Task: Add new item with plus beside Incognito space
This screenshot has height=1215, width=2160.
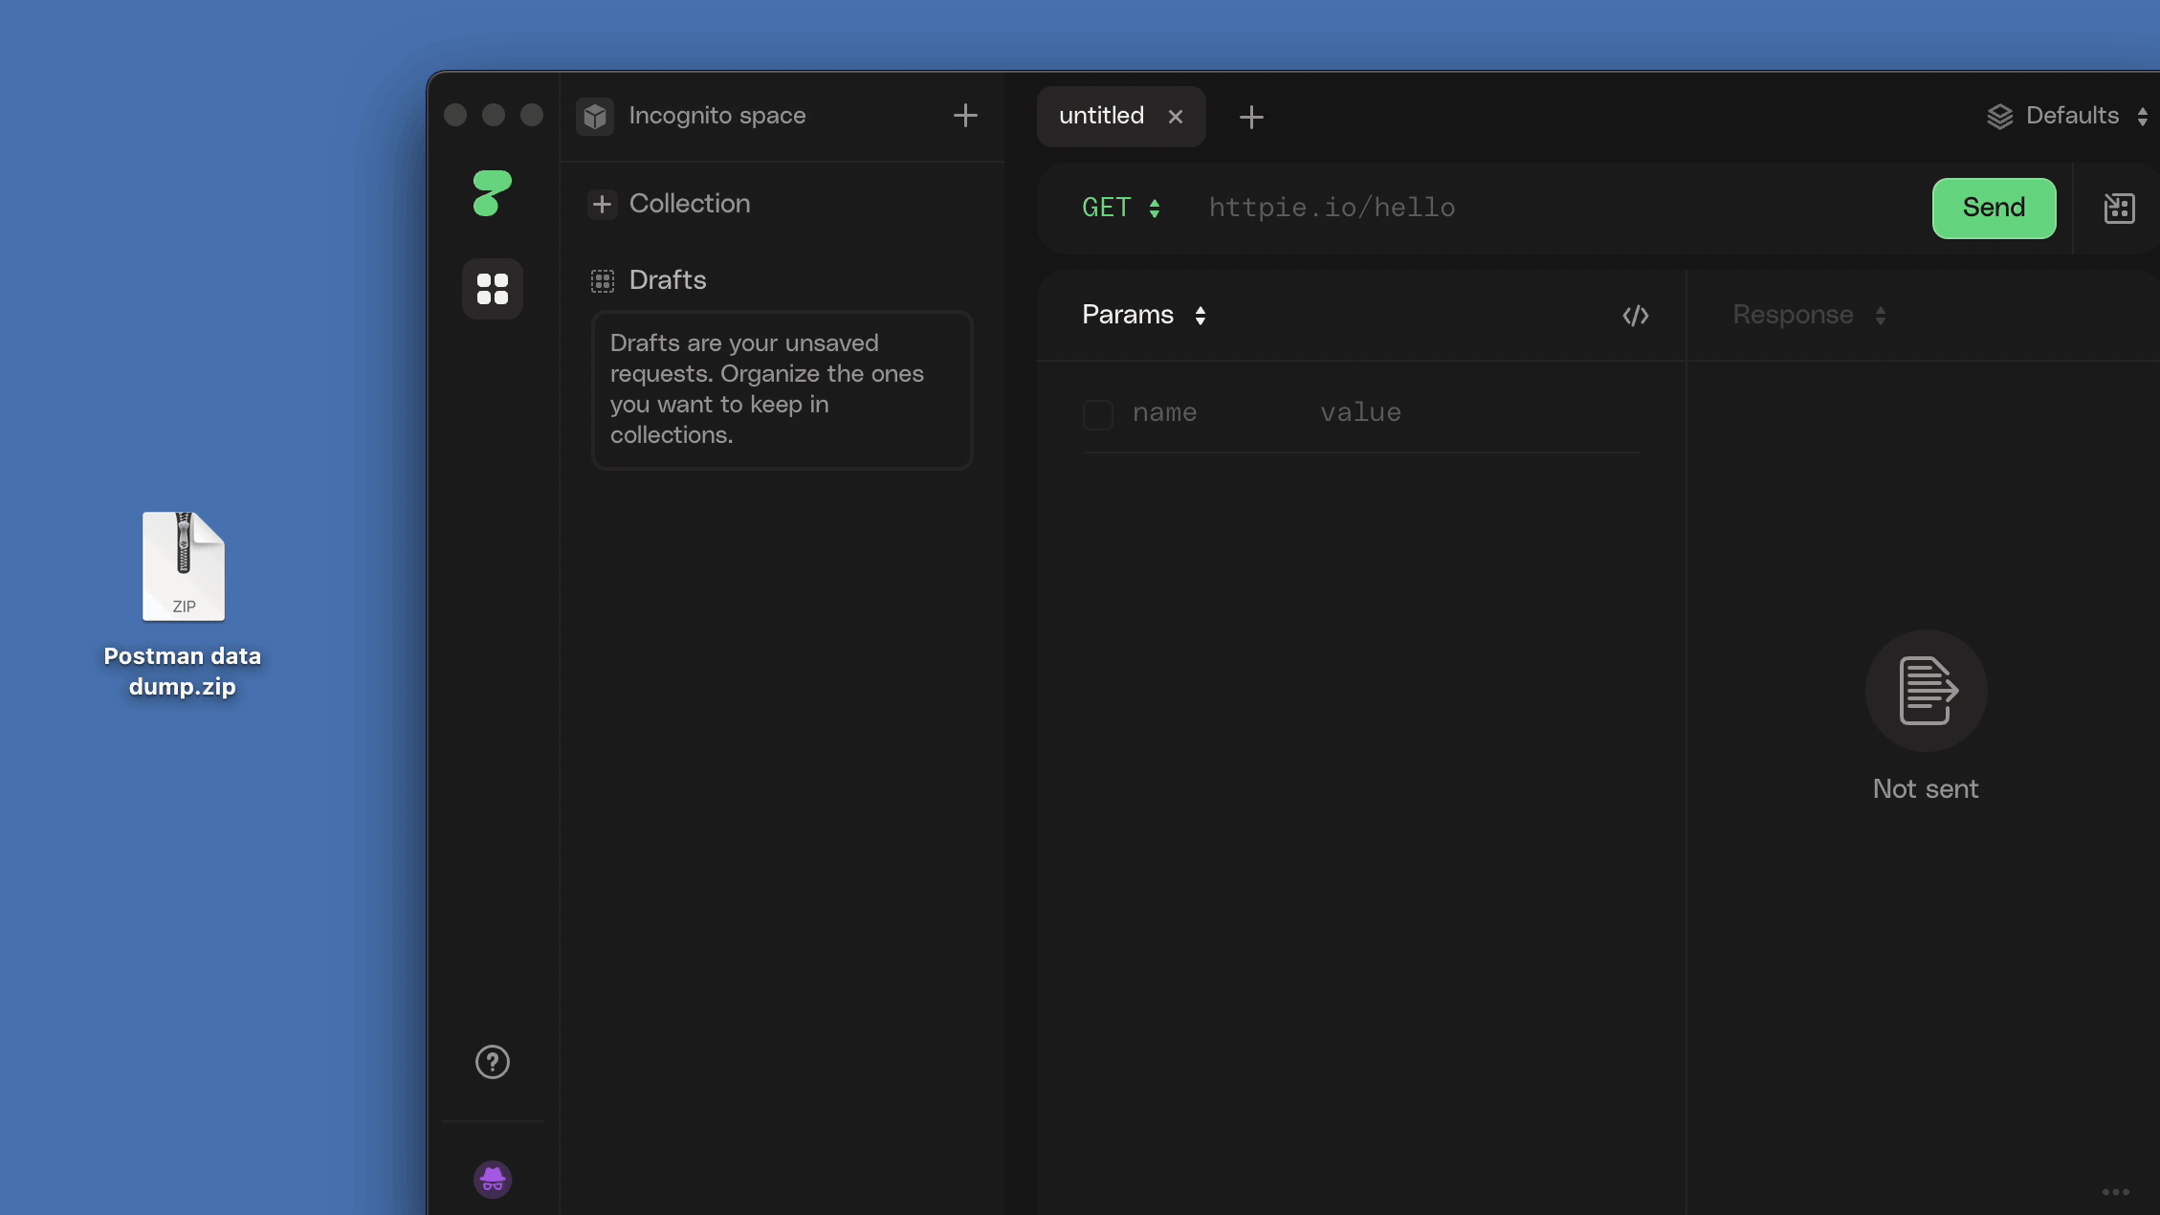Action: point(965,116)
